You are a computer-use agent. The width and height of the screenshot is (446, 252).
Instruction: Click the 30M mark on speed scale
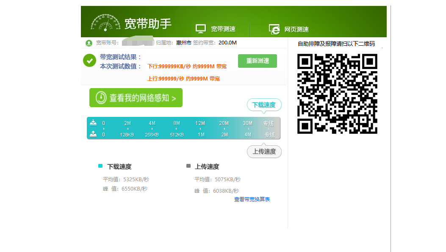tap(247, 123)
